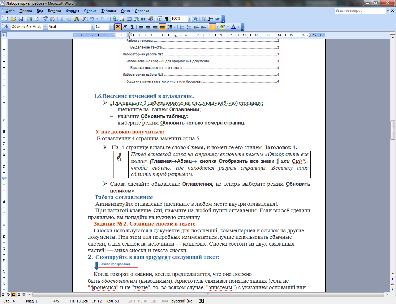
Task: Click the ВДЛ extend selection indicator
Action: 154,301
